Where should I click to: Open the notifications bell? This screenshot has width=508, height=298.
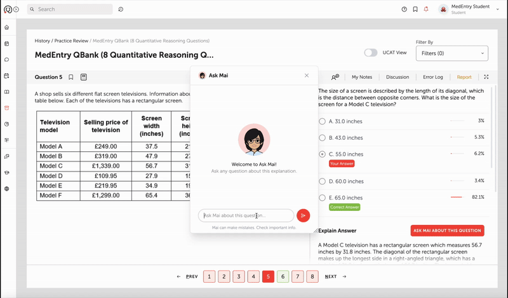point(426,10)
